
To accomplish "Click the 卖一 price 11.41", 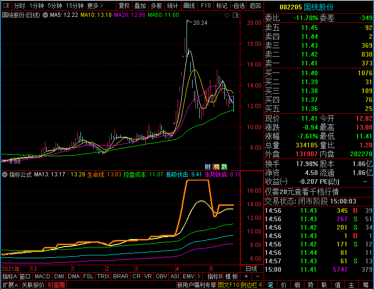I will [309, 64].
